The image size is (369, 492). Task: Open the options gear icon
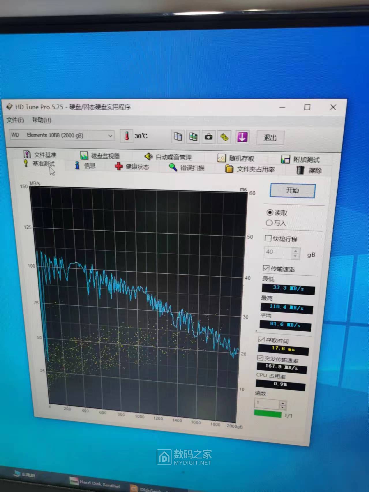pyautogui.click(x=224, y=137)
